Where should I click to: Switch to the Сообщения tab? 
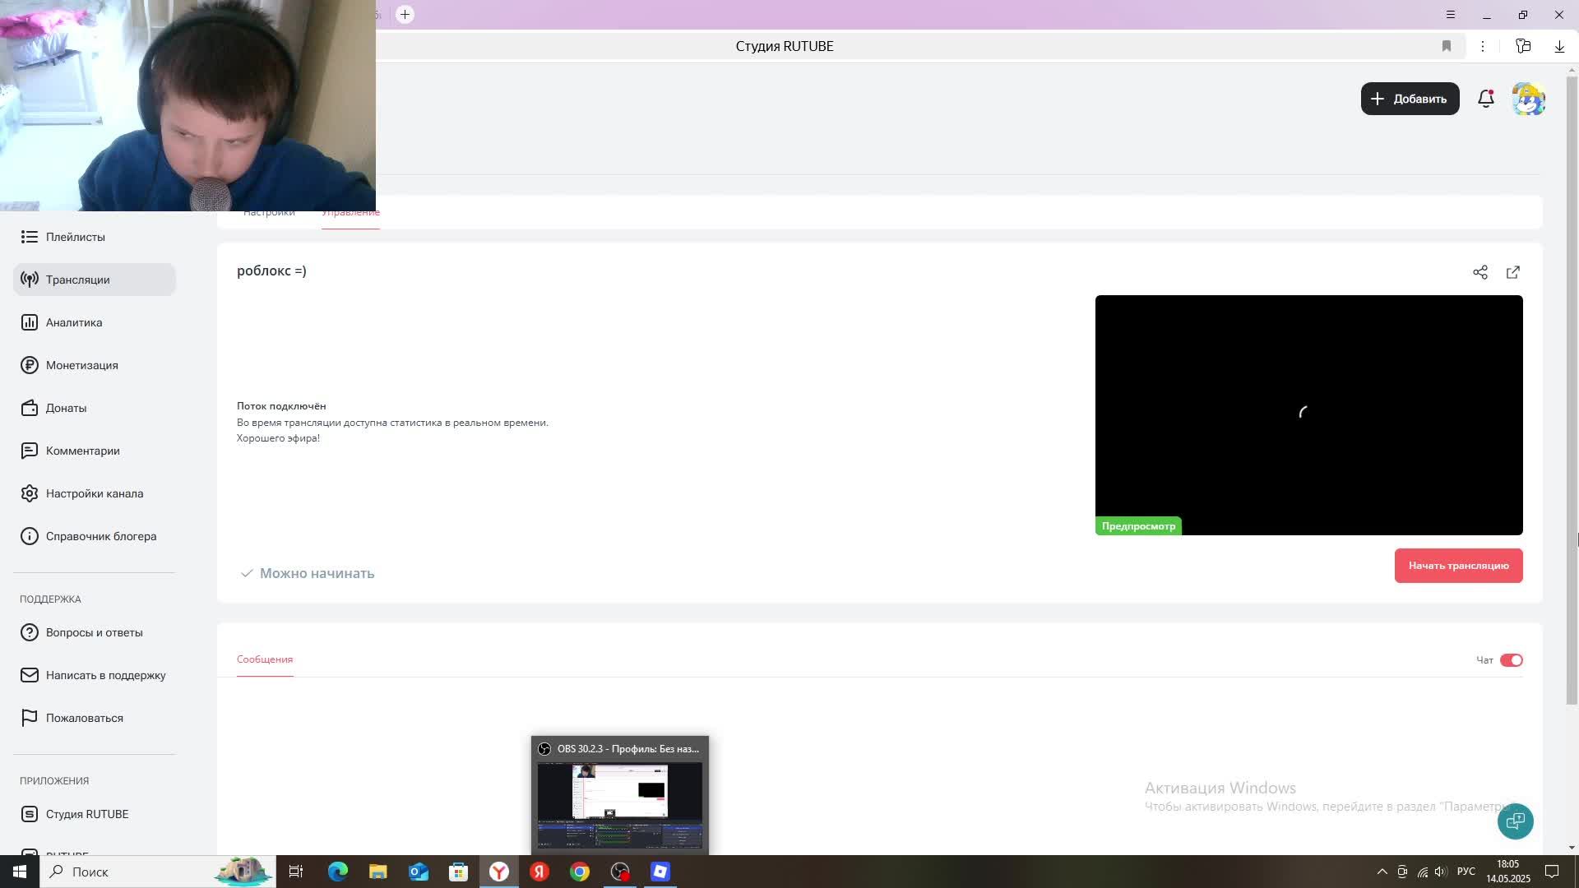(265, 659)
